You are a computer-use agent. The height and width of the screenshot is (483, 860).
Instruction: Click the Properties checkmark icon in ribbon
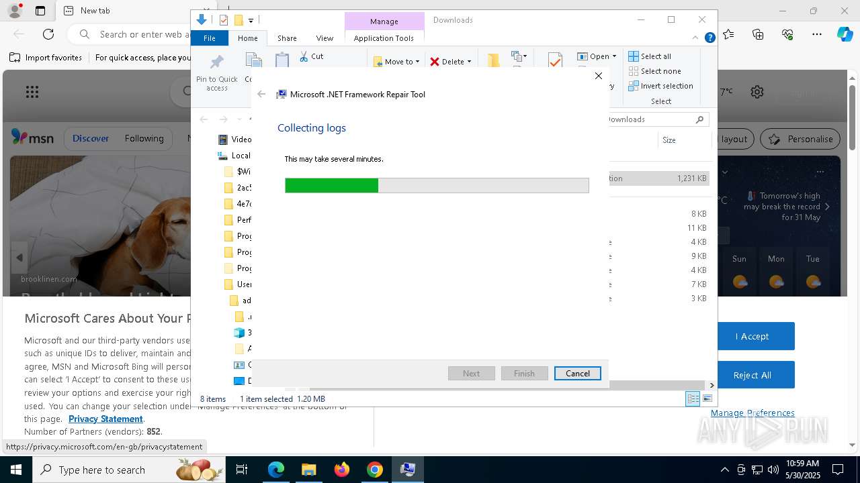pos(555,60)
